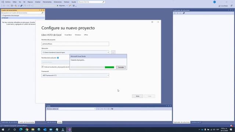
Task: Pin the Cuadro de herramientas panel
Action: (41, 10)
